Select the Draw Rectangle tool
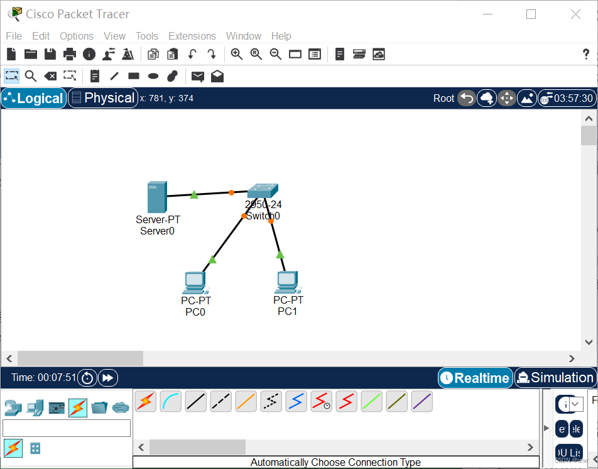Viewport: 598px width, 469px height. tap(133, 76)
